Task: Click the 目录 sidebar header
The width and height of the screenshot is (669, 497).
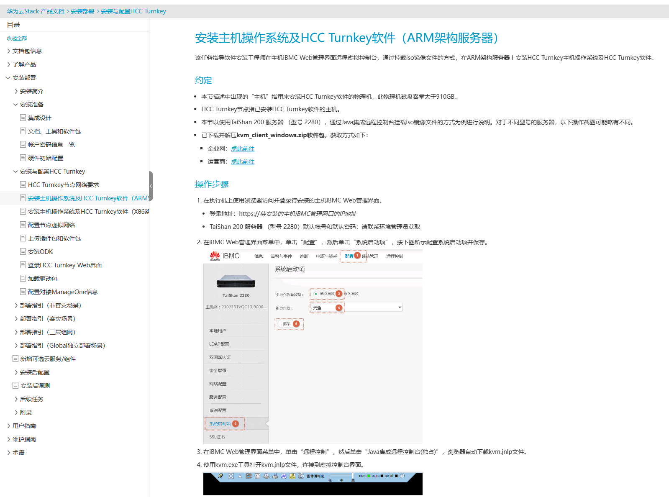Action: pos(13,25)
